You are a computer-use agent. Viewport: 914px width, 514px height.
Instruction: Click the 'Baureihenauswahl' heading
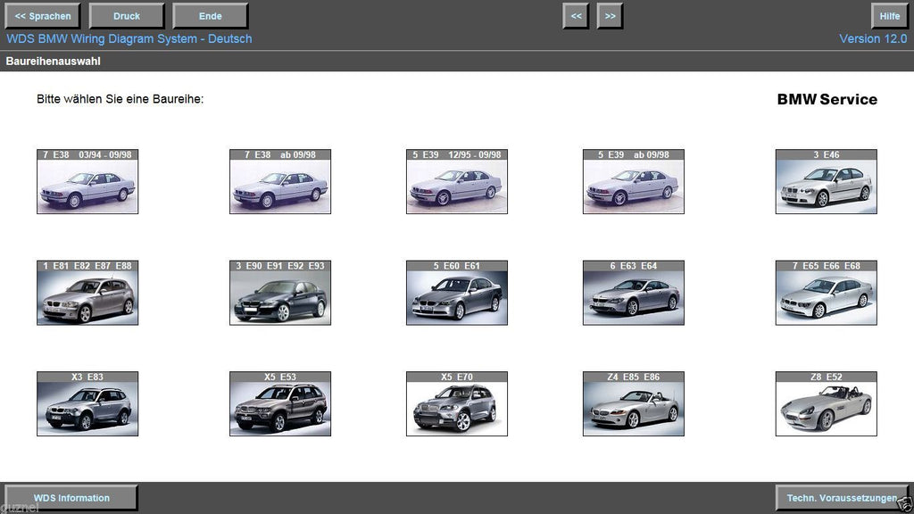[53, 62]
